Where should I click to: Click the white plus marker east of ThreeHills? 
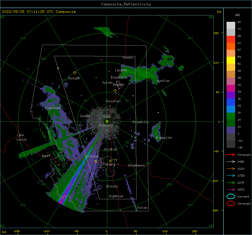(x=158, y=112)
